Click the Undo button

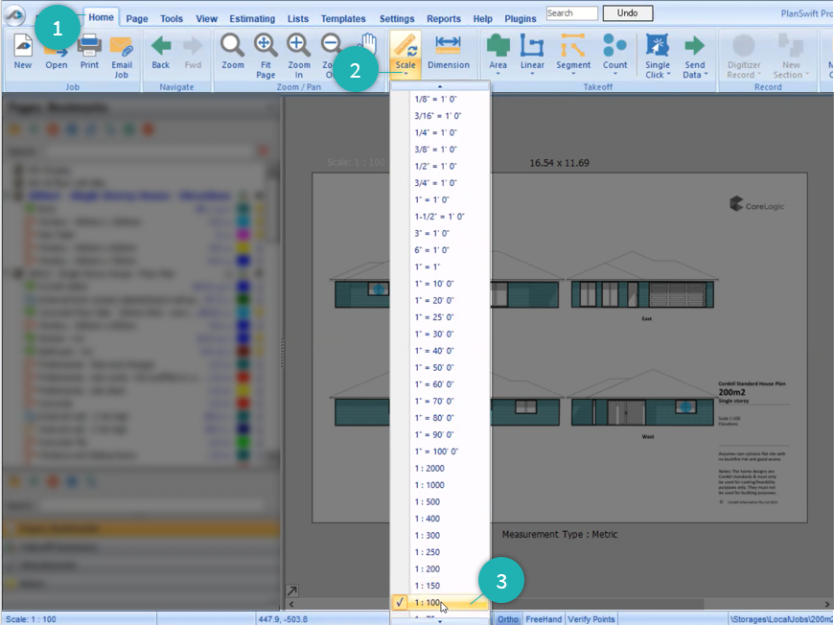(628, 12)
